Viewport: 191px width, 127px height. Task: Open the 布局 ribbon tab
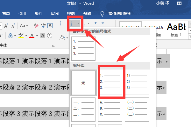tap(6, 13)
